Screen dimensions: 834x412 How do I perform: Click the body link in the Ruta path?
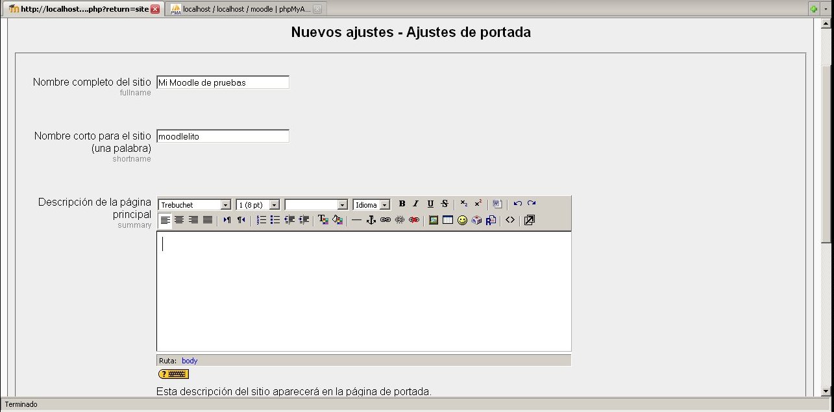point(190,361)
